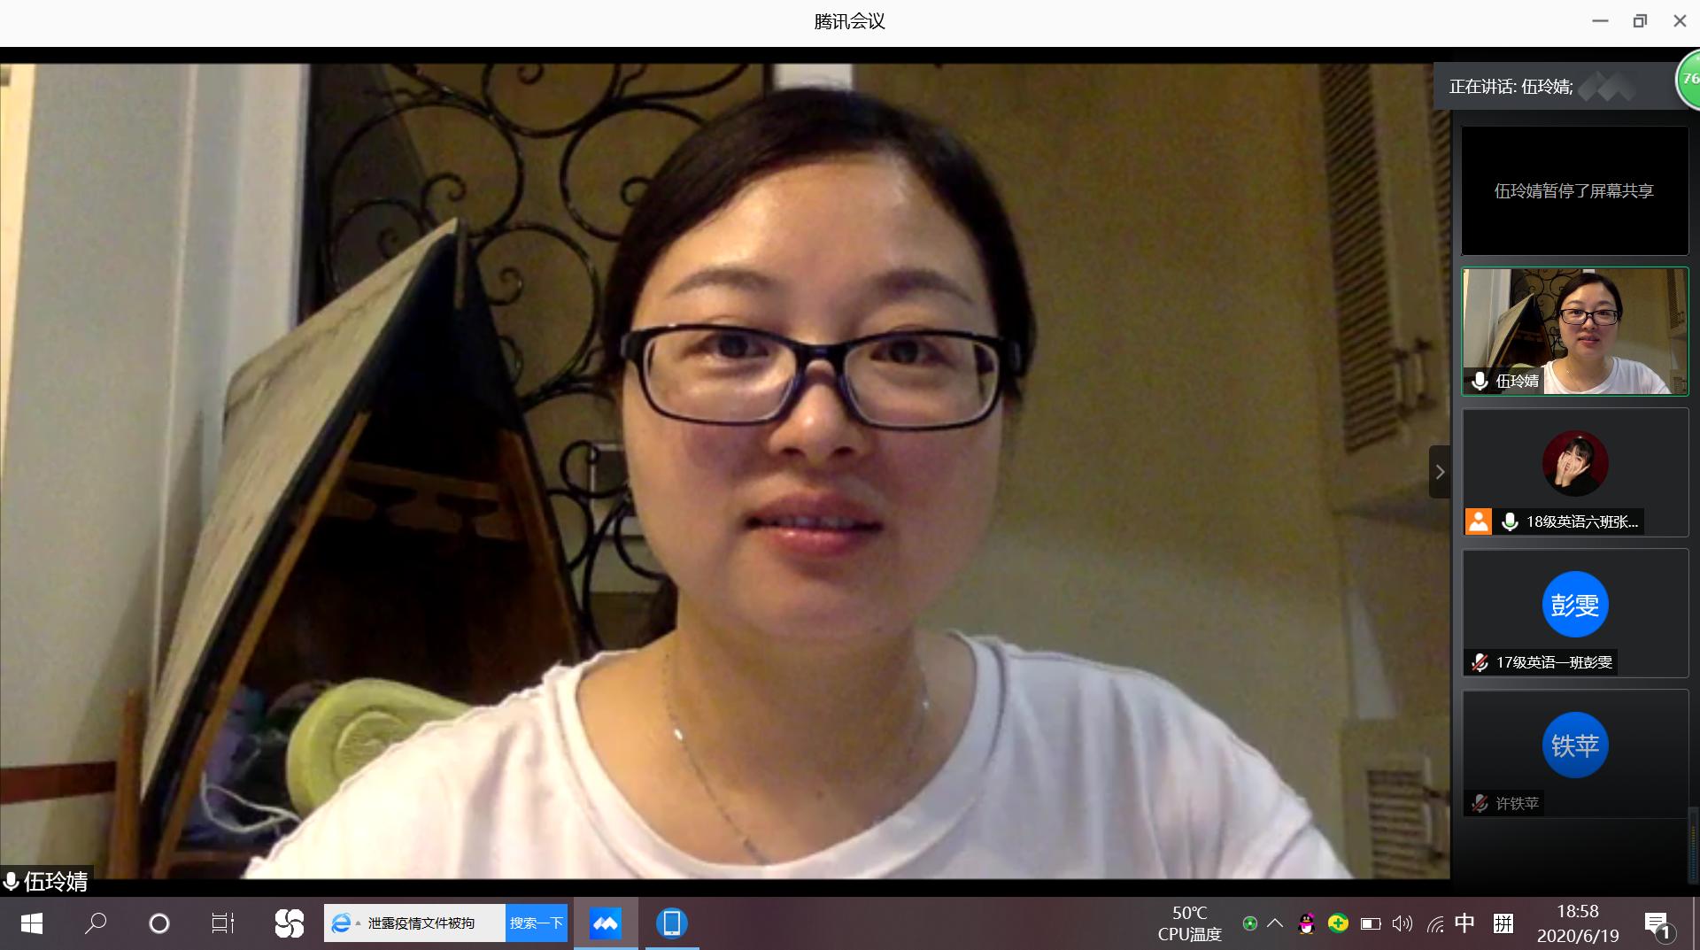Click the green circular tray icon
The height and width of the screenshot is (950, 1700).
click(1249, 923)
